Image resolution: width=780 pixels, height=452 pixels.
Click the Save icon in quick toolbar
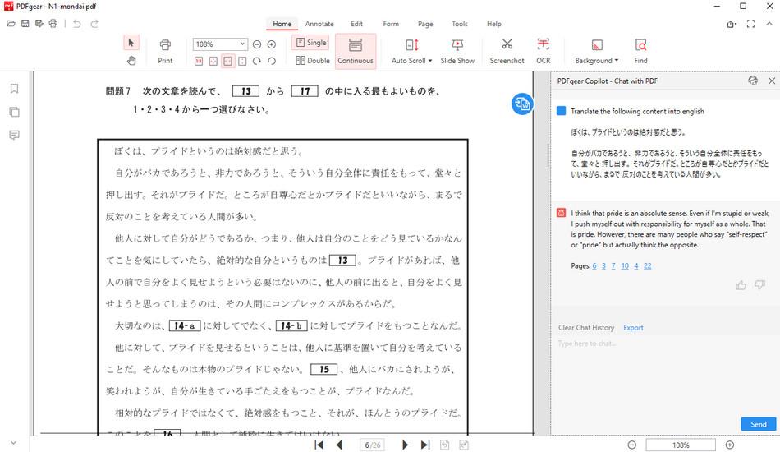25,23
